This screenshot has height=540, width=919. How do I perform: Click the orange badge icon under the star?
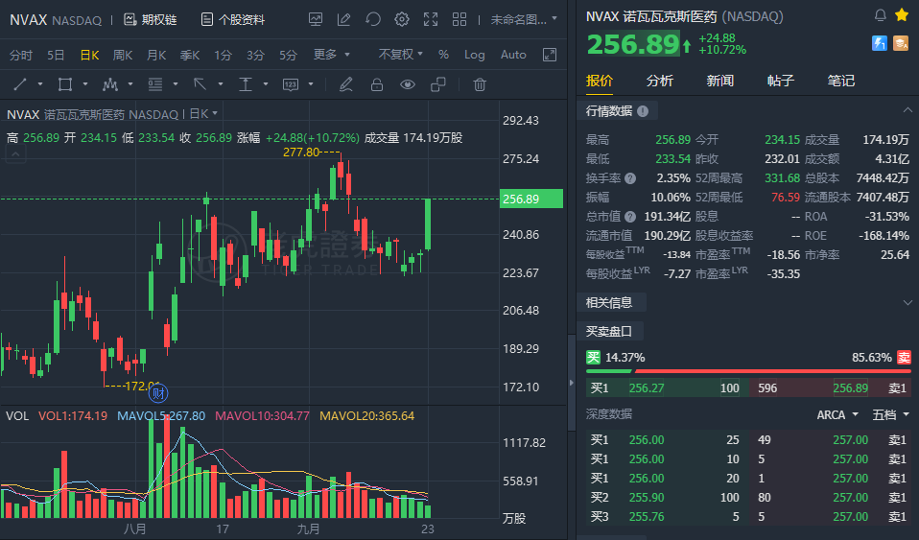click(901, 43)
